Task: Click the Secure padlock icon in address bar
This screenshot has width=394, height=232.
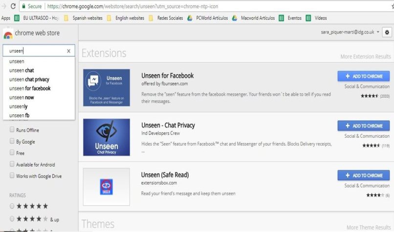Action: point(23,6)
